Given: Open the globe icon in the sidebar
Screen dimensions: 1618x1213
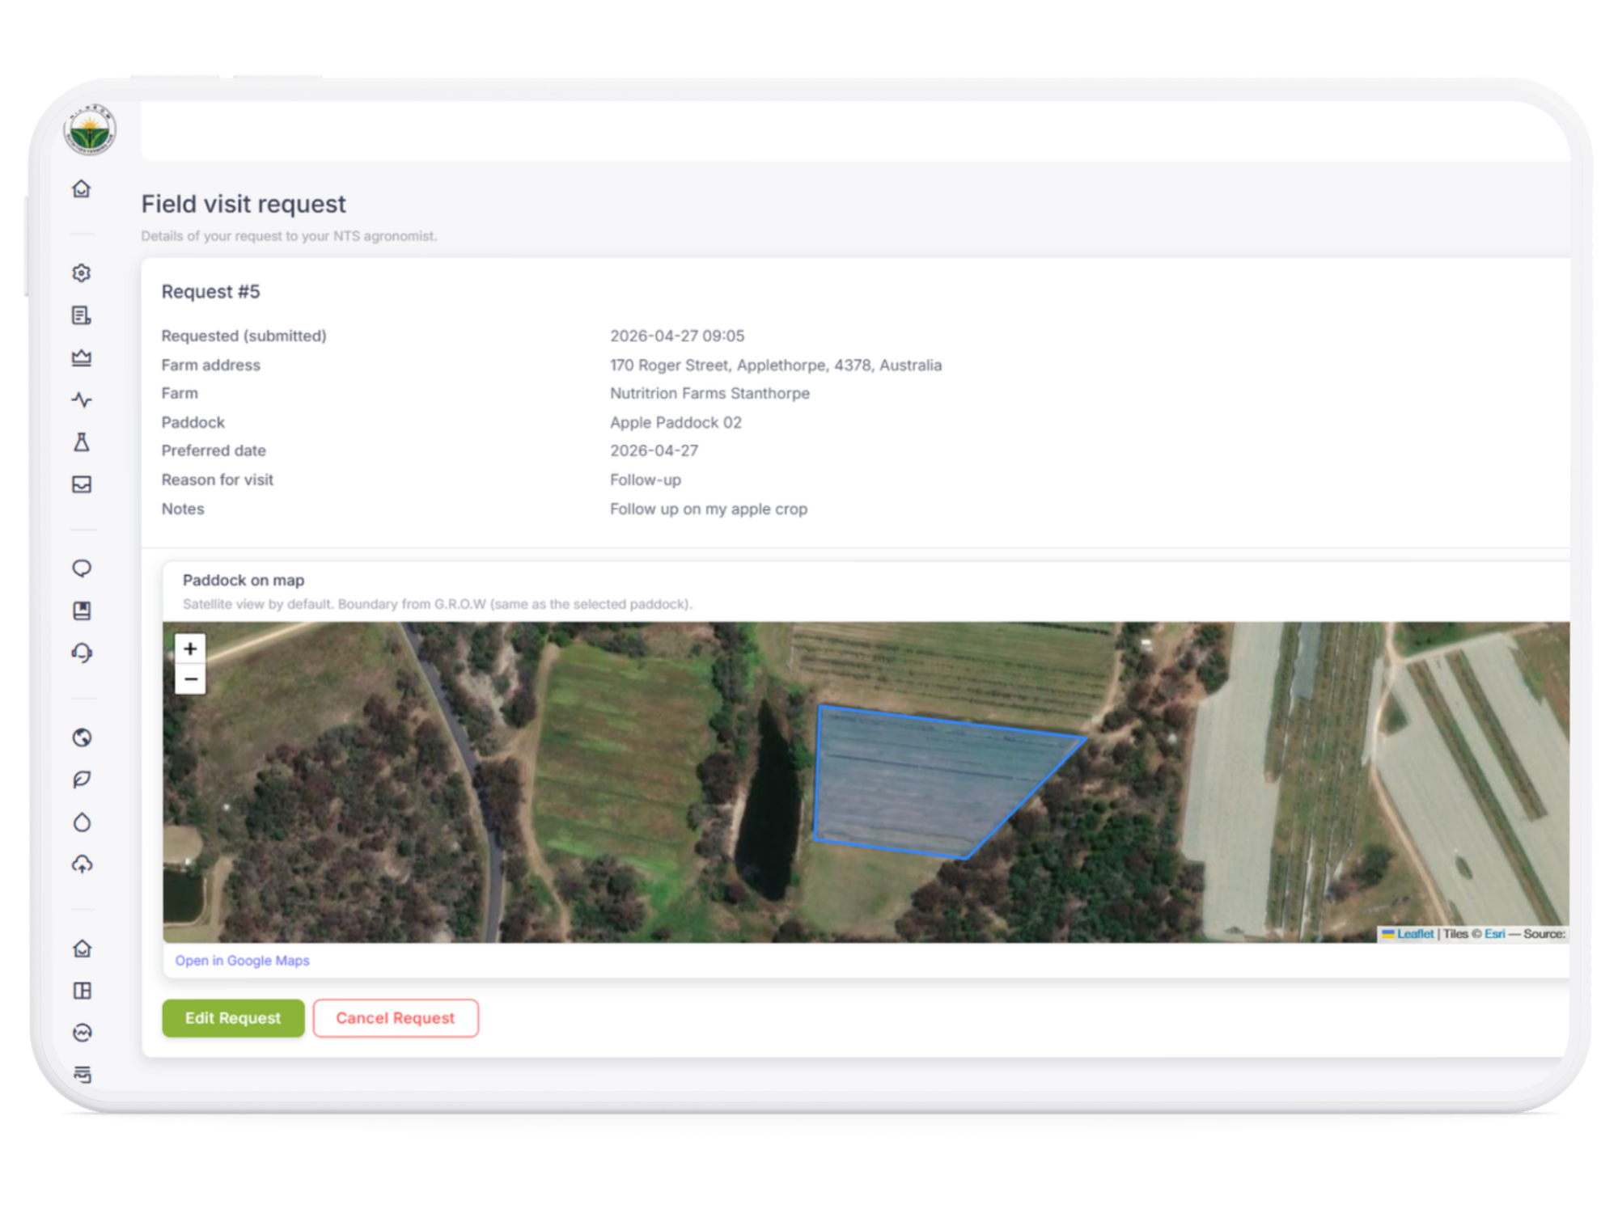Looking at the screenshot, I should tap(82, 738).
